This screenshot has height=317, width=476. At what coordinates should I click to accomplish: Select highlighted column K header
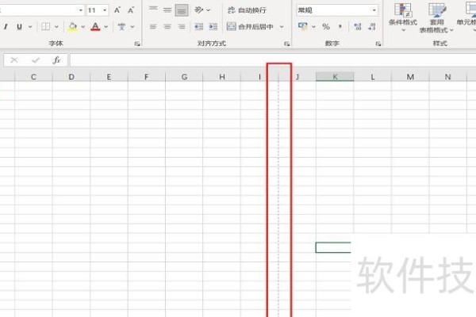[x=335, y=77]
